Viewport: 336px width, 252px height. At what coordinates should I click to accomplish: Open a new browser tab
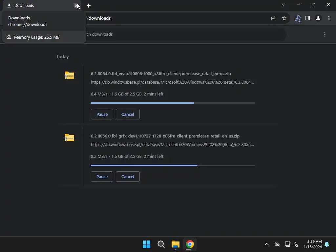point(89,6)
